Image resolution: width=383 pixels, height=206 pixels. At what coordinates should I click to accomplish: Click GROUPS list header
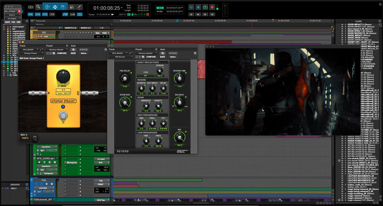(15, 185)
